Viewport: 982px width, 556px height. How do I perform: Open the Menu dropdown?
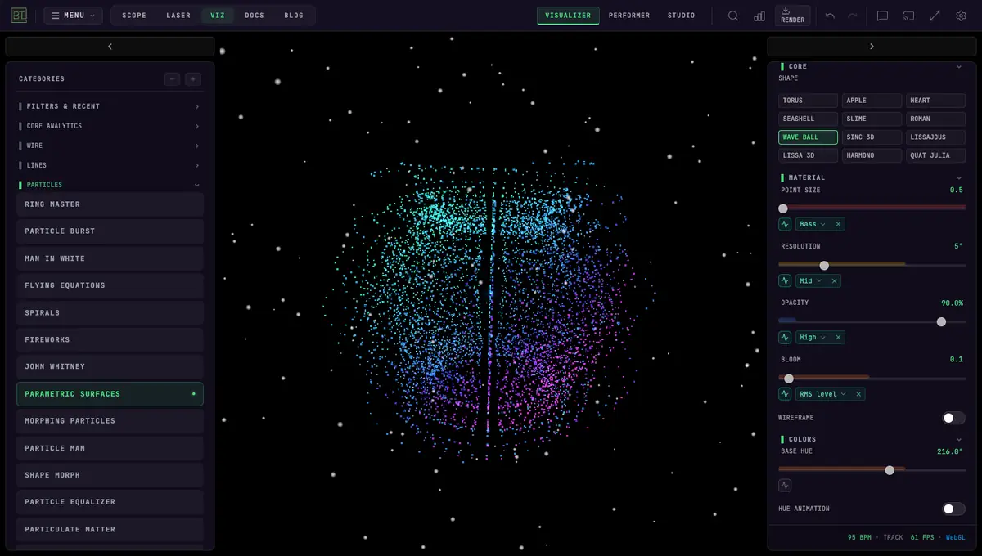coord(73,16)
